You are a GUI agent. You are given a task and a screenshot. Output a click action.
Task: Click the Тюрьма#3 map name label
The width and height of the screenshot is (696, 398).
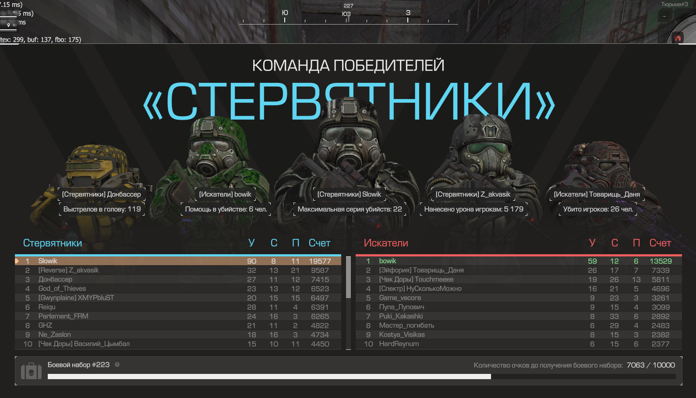pyautogui.click(x=675, y=4)
